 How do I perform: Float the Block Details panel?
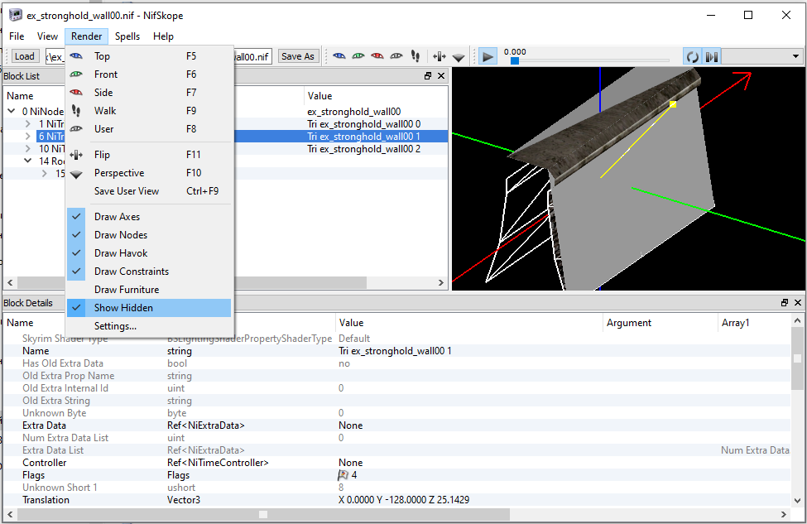[785, 303]
